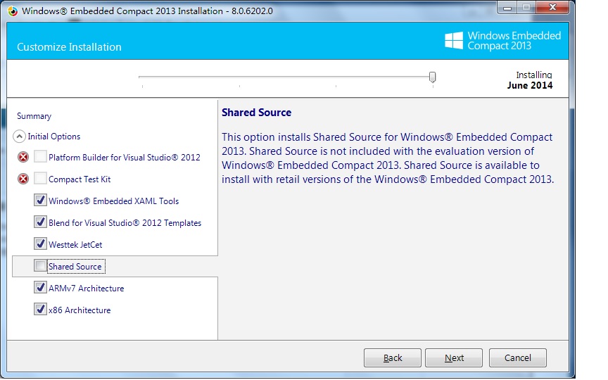Click the Windows Embedded Compact 2013 logo
The width and height of the screenshot is (608, 380).
pyautogui.click(x=503, y=41)
